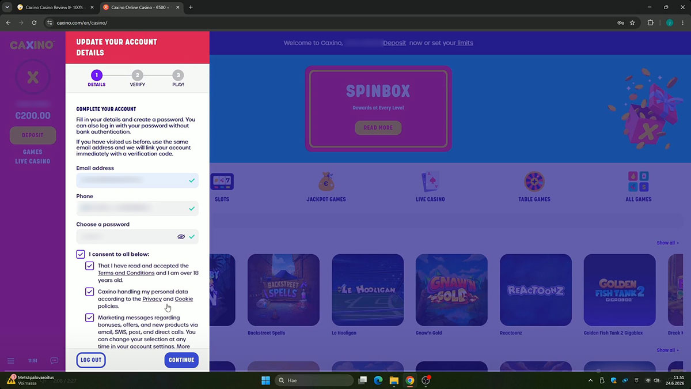Click the Caxino logo in sidebar

coord(32,45)
